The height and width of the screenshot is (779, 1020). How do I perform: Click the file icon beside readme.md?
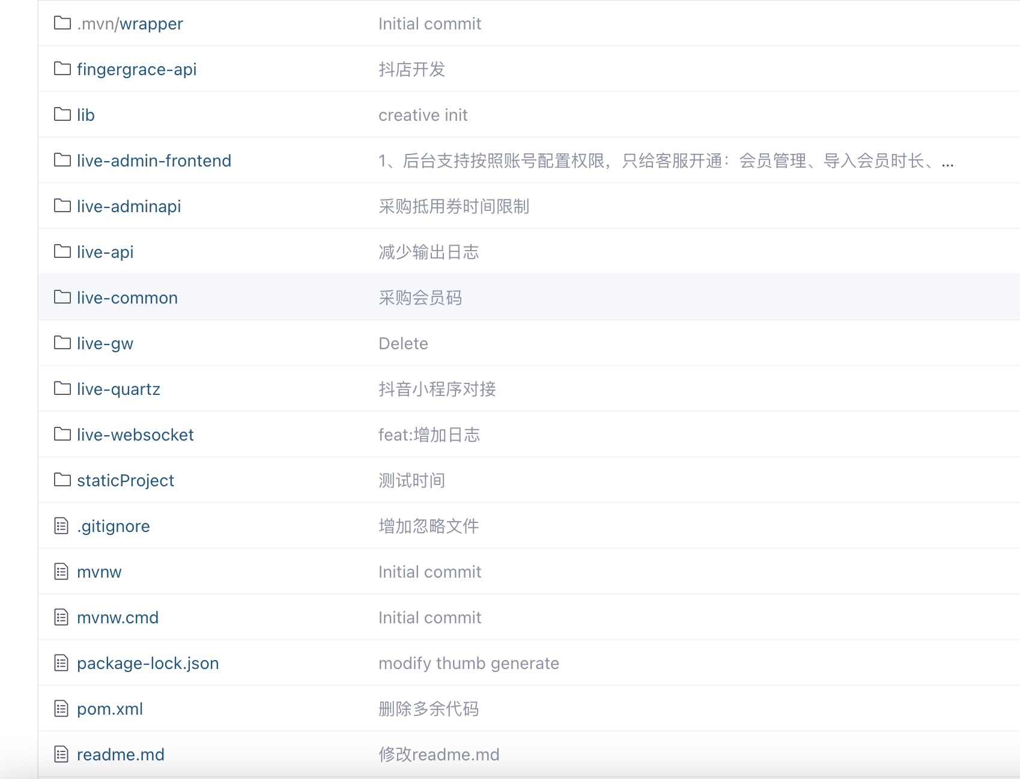click(61, 754)
